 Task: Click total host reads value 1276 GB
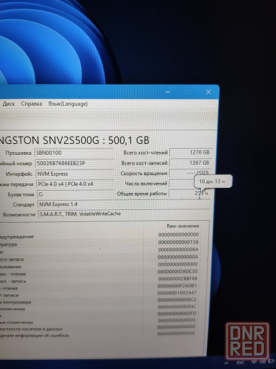point(190,153)
